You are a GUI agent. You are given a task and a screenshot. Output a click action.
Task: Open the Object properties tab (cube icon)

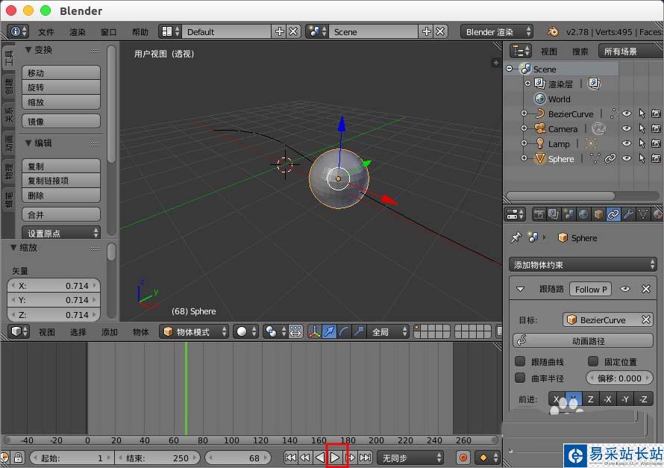click(x=598, y=214)
